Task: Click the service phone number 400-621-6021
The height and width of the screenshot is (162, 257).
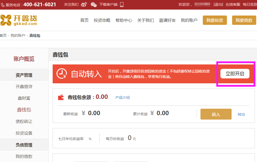Action: tap(40, 4)
